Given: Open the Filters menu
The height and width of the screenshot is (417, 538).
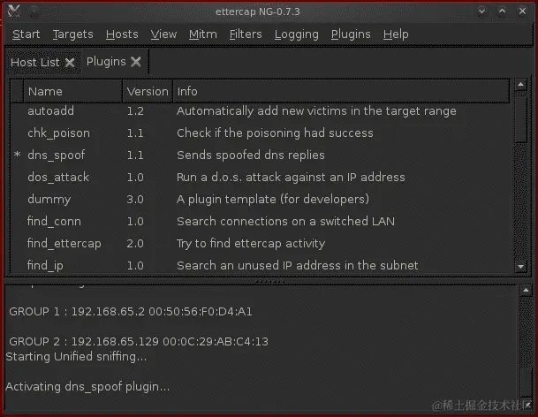Looking at the screenshot, I should pos(246,34).
